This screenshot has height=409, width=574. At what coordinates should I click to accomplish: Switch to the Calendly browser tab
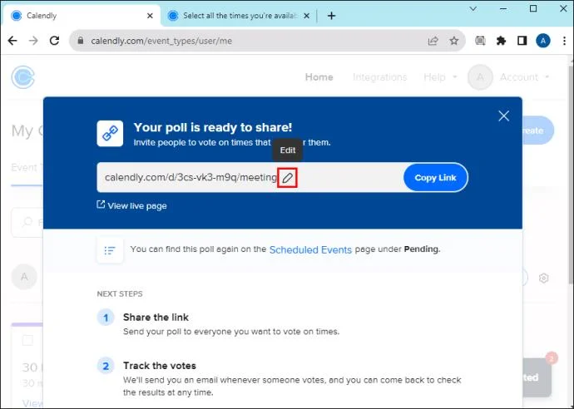(82, 16)
